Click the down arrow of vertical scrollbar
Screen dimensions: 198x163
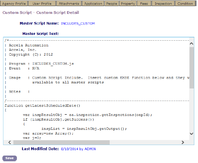click(192, 134)
